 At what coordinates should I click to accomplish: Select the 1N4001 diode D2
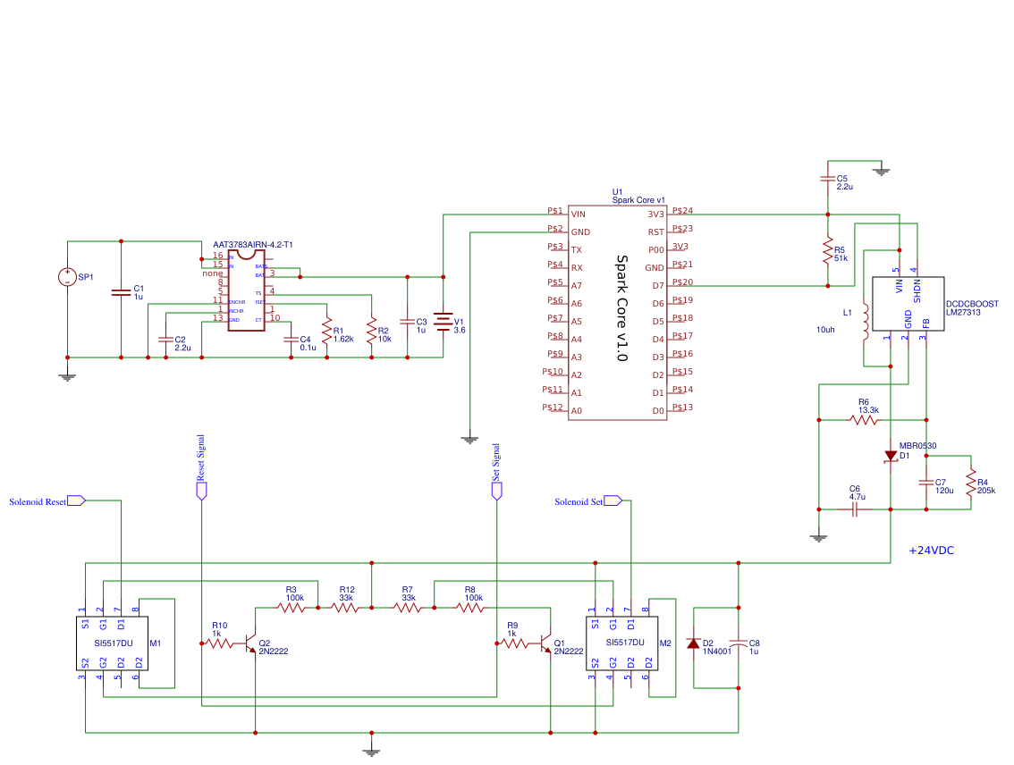tap(693, 645)
